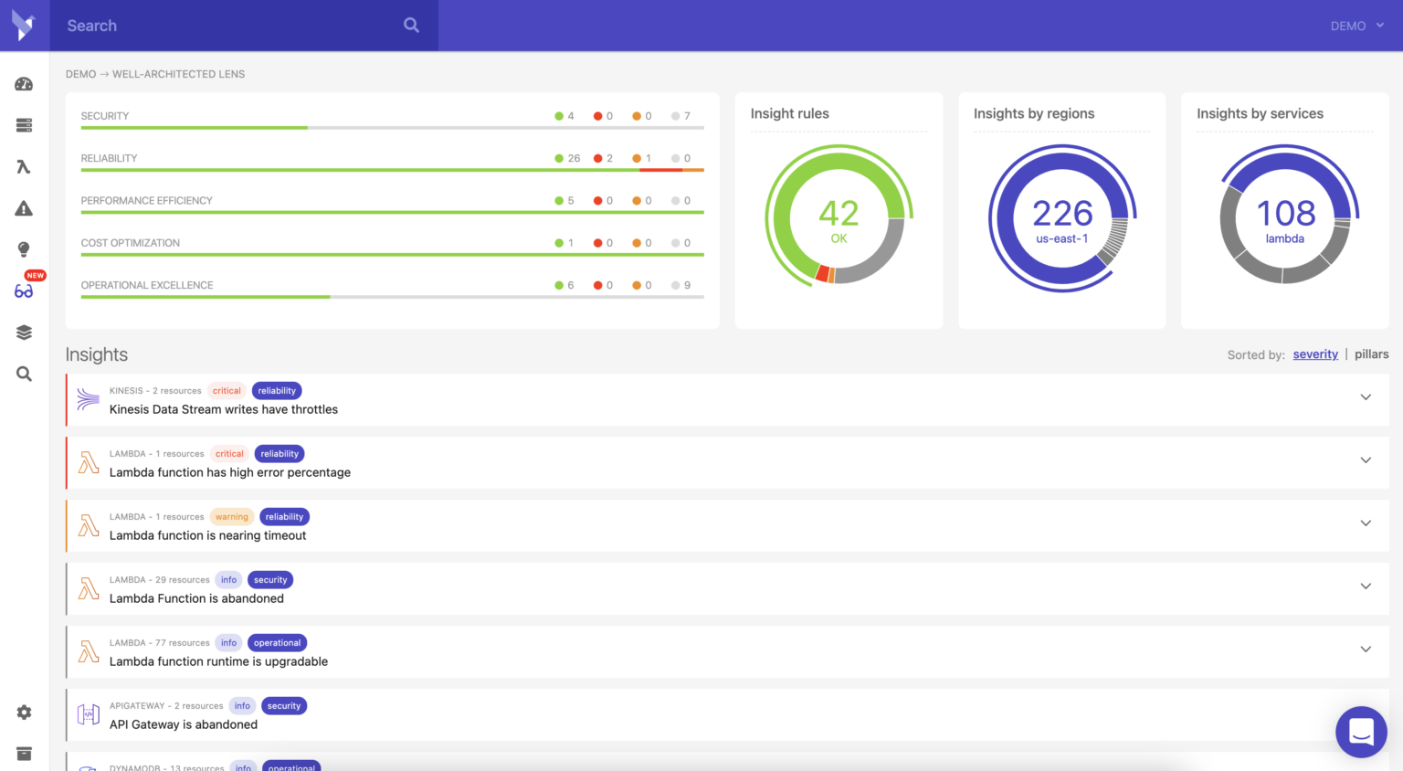Click the search magnifier in top bar

(x=411, y=26)
